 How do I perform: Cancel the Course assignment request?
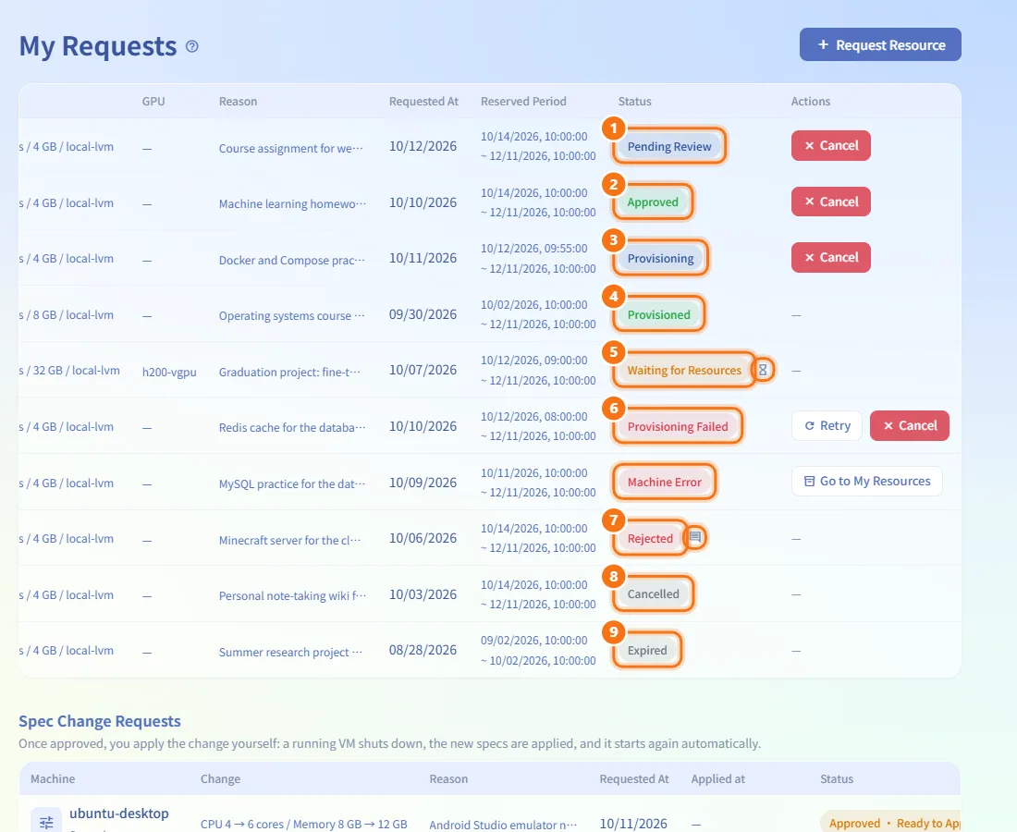831,145
